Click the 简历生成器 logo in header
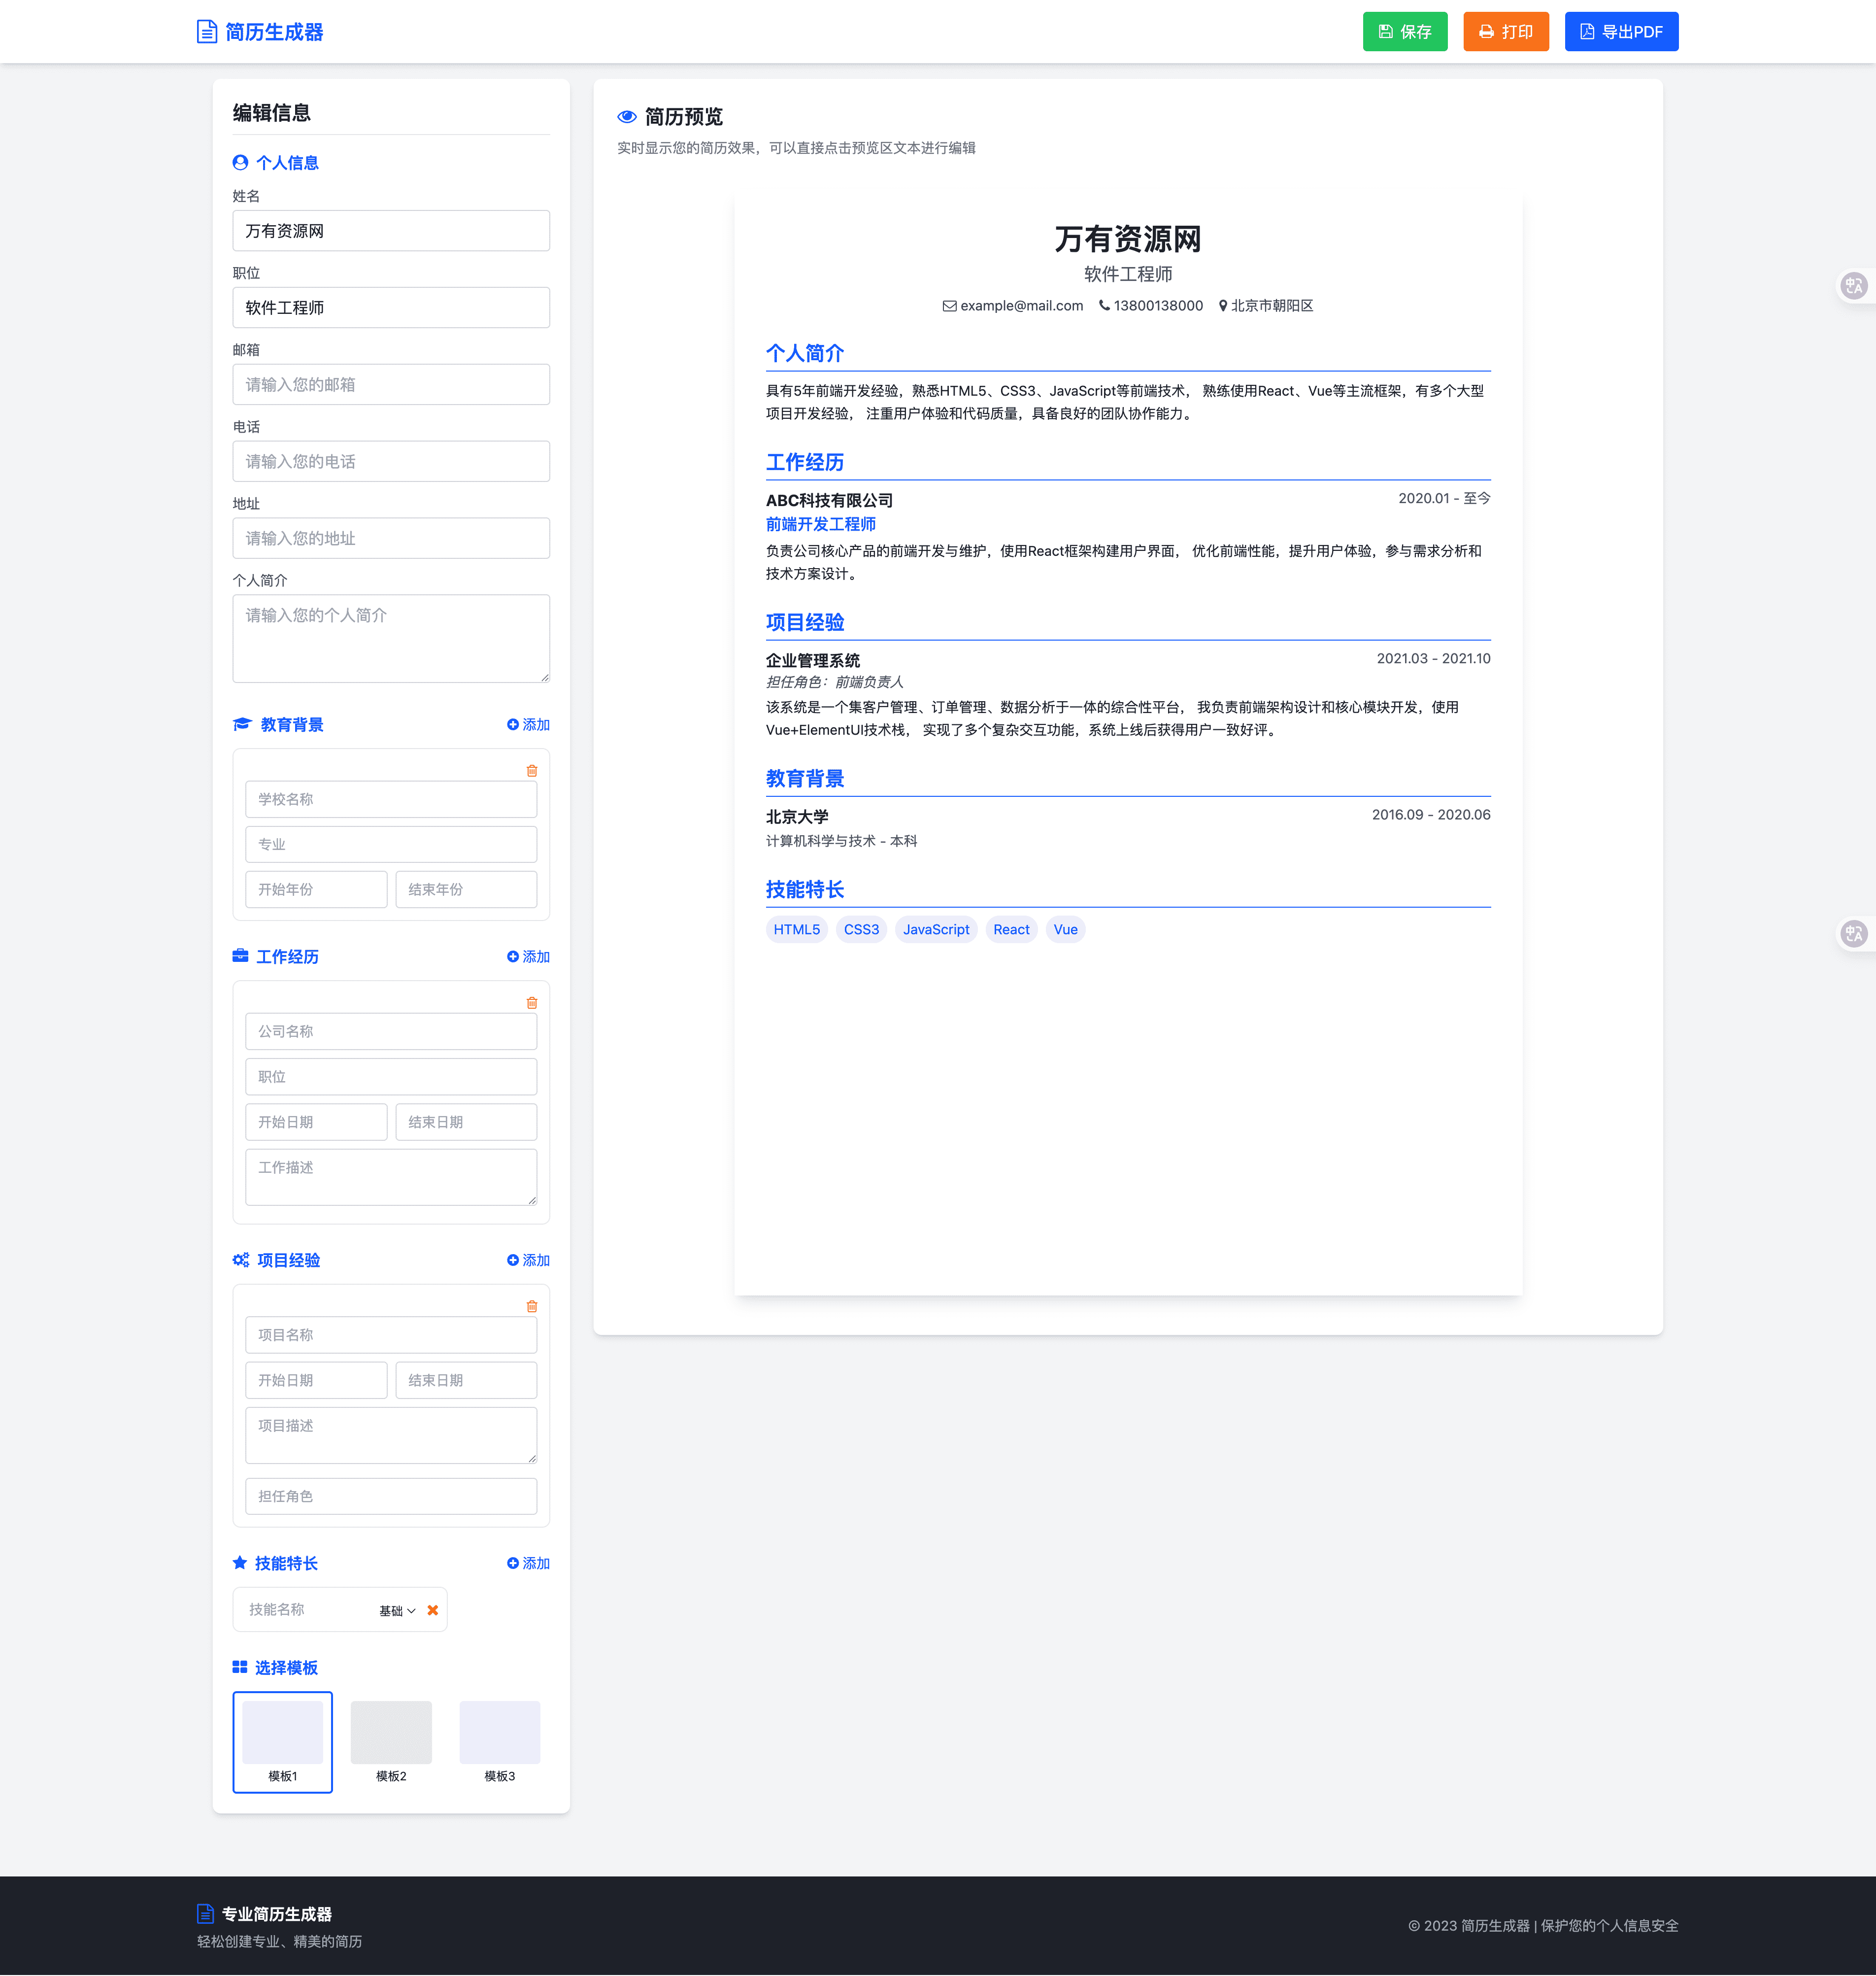1876x1976 pixels. coord(260,32)
